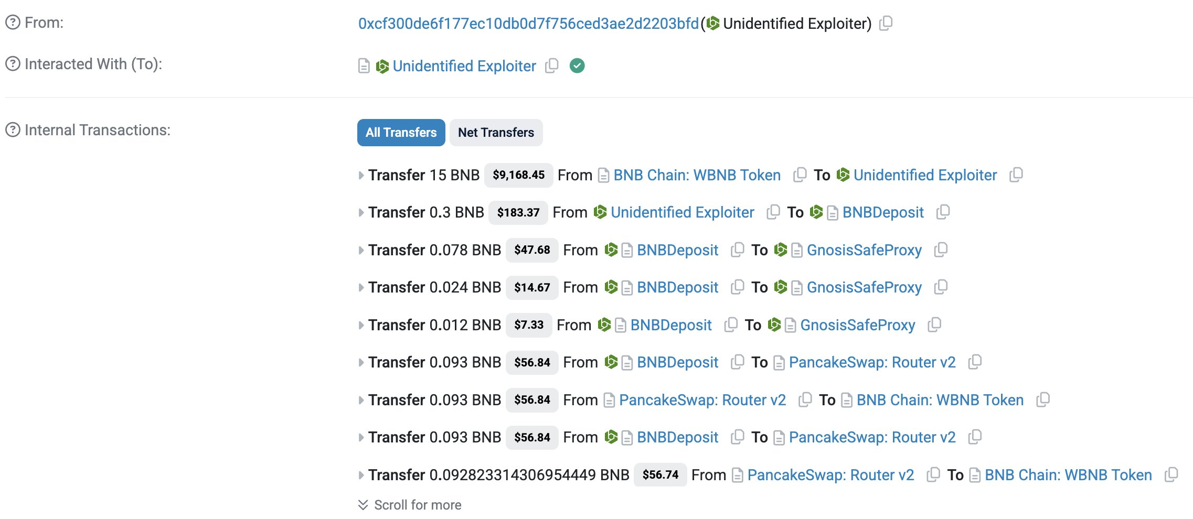
Task: Click the From field help icon
Action: point(13,23)
